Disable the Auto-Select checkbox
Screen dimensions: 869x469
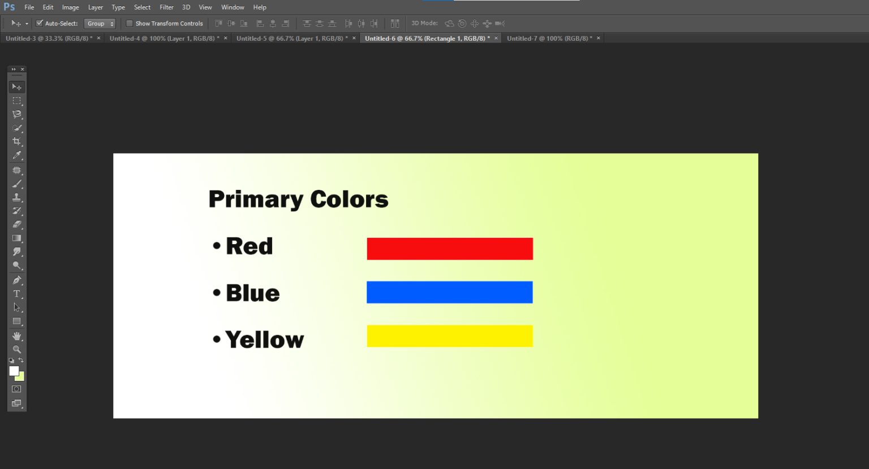click(40, 23)
